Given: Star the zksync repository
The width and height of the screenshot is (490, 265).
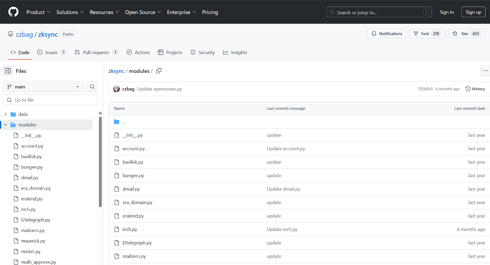Looking at the screenshot, I should point(466,34).
